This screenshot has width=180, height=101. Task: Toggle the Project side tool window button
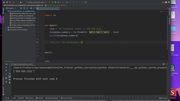click(x=3, y=11)
